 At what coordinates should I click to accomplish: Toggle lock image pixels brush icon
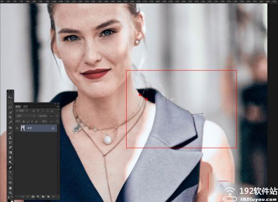coord(28,121)
